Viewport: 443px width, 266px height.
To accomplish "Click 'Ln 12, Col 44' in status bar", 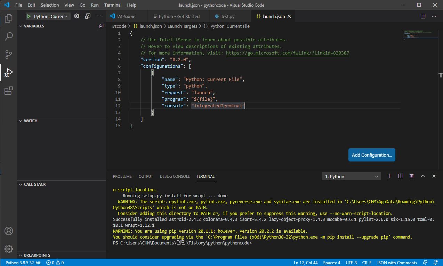I will (306, 263).
